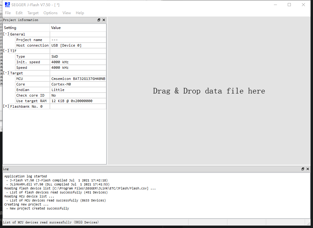Collapse the General section
Screen dimensions: 313x228
tap(6, 34)
